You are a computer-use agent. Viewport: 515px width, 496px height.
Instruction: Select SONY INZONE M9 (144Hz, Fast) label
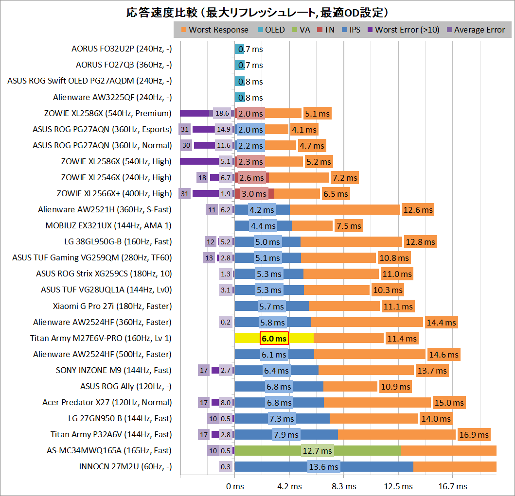(114, 371)
